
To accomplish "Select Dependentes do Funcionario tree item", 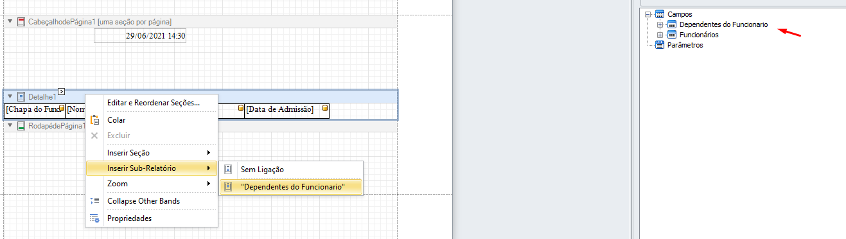I will (x=723, y=24).
